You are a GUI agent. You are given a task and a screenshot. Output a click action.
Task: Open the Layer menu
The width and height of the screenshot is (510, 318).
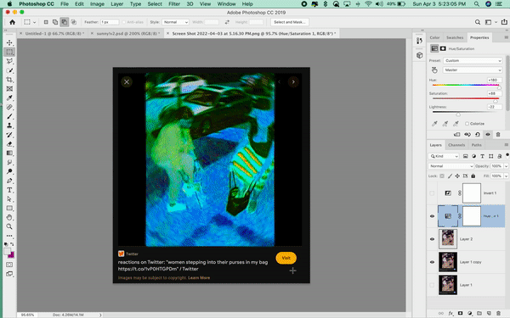[116, 4]
